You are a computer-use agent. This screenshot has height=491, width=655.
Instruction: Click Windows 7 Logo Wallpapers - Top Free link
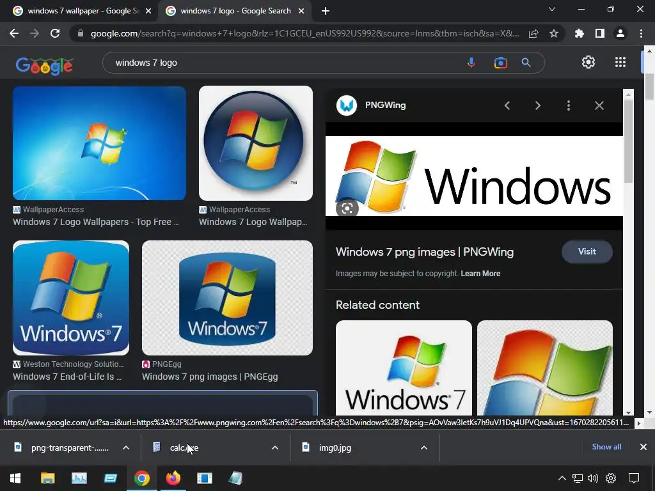click(x=96, y=222)
